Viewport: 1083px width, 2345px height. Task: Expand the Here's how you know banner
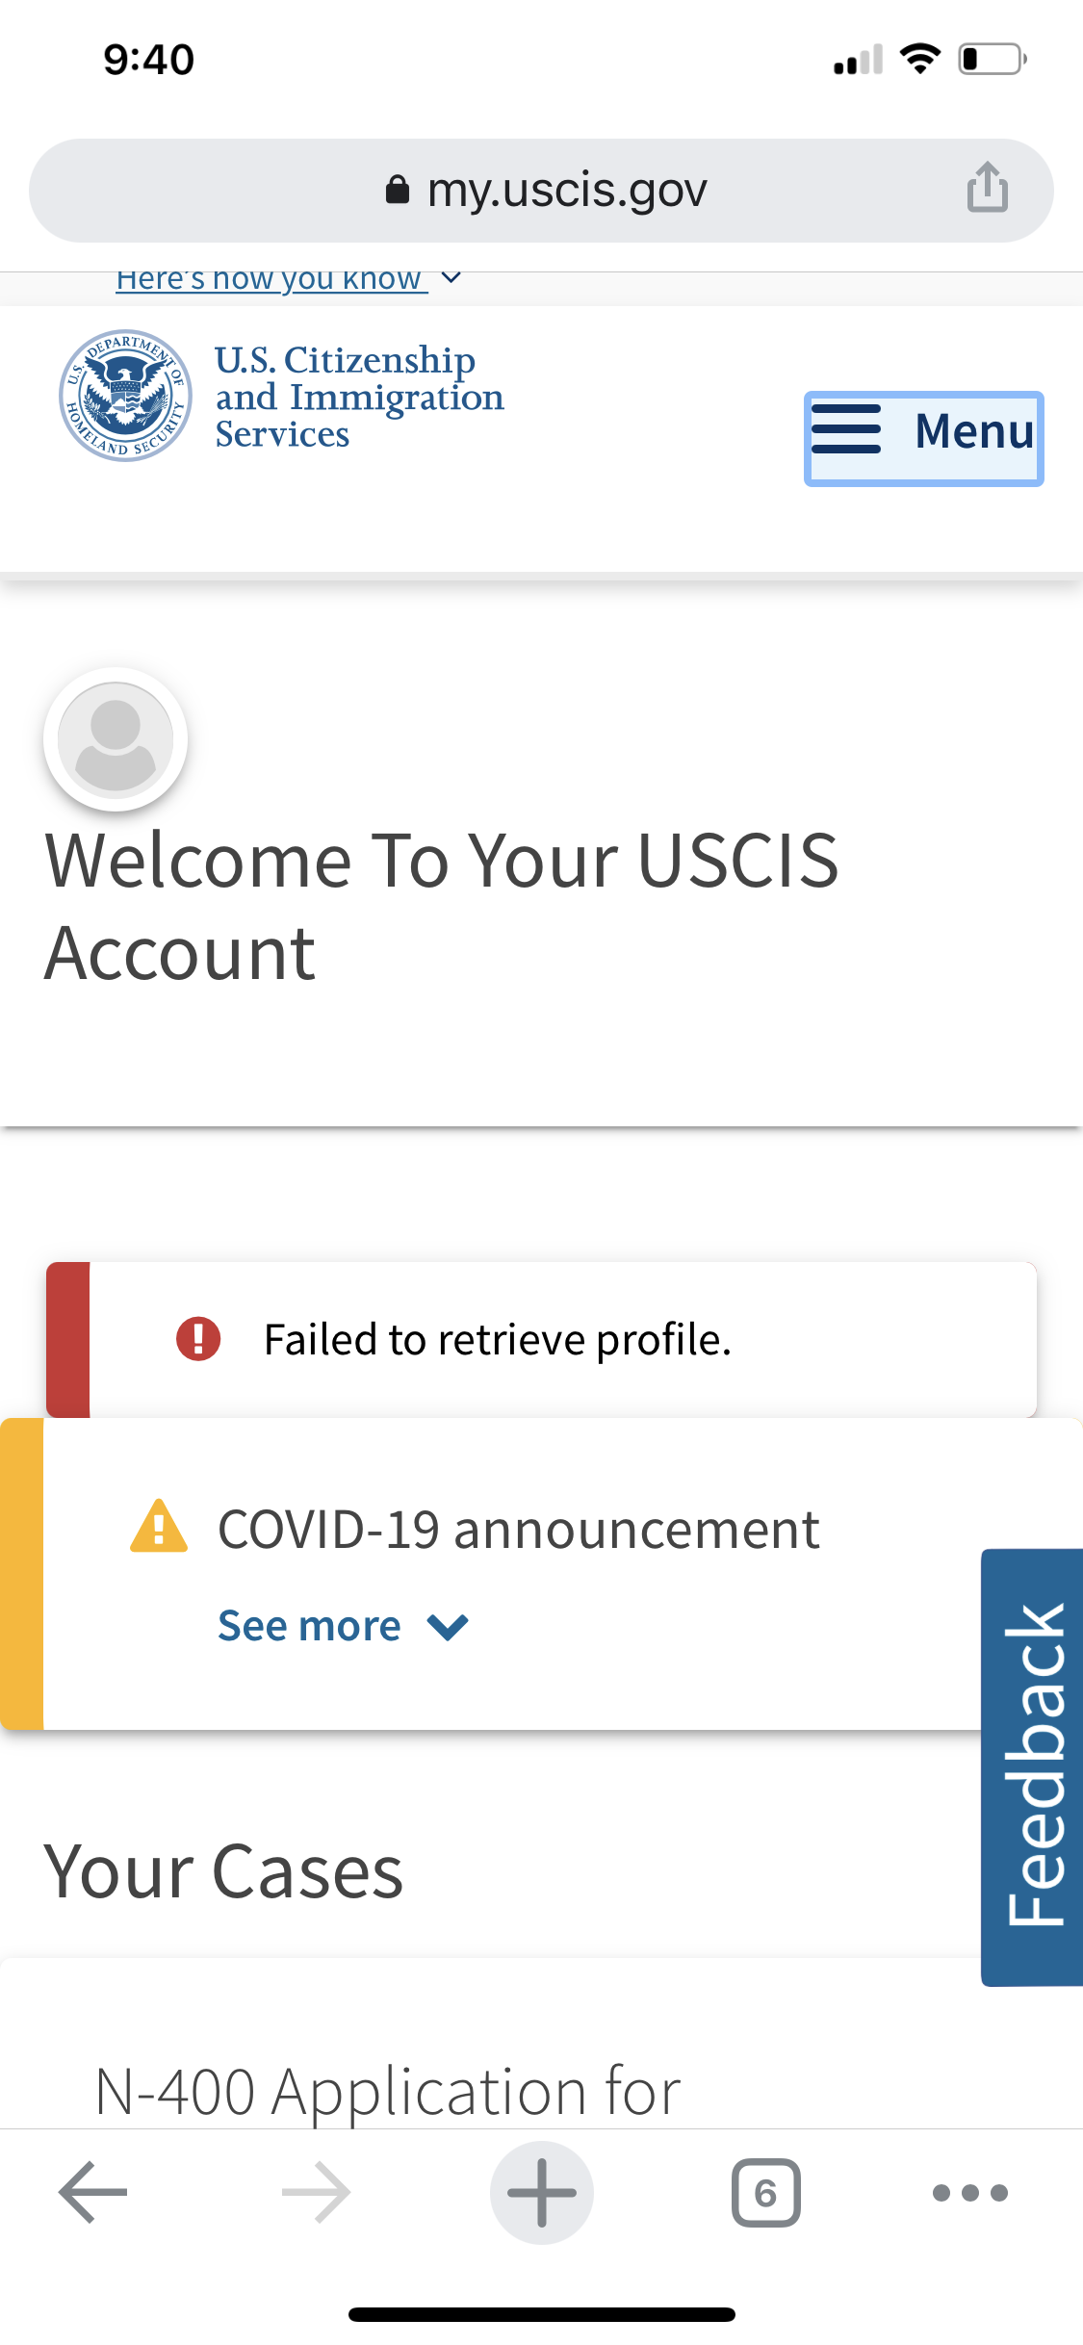[289, 279]
